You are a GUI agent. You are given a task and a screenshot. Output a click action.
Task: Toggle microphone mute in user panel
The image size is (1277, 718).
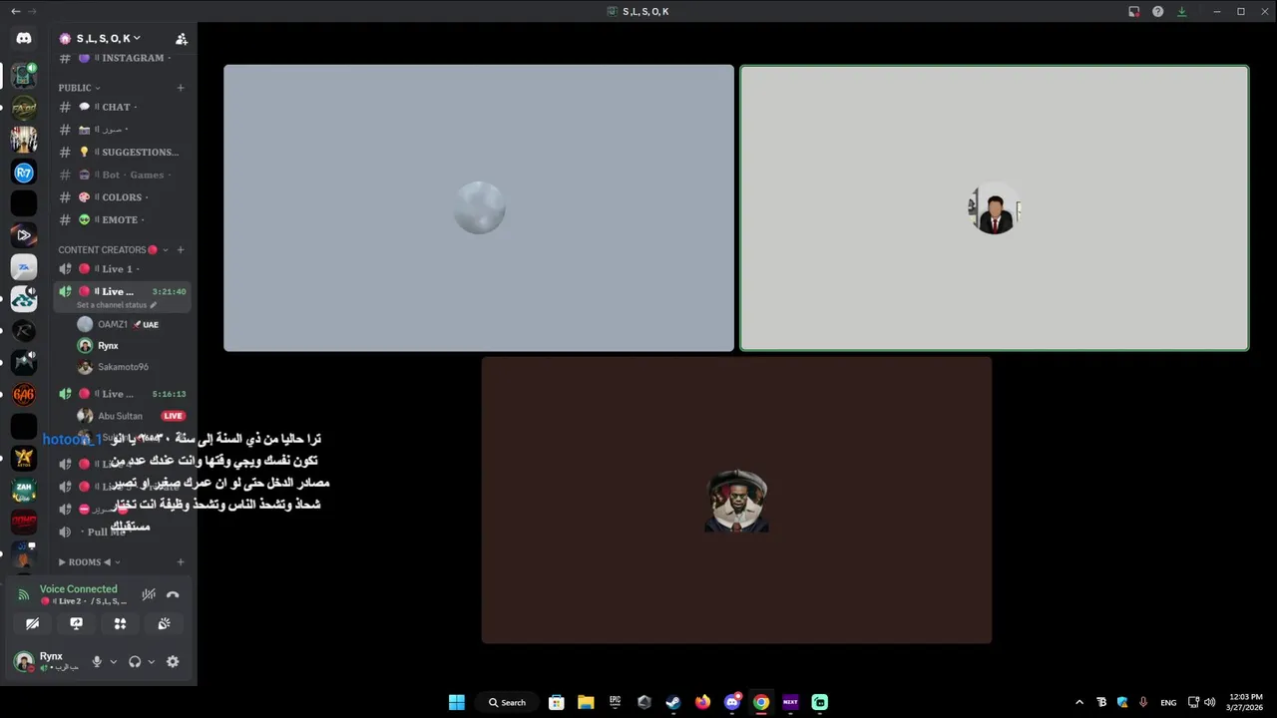(x=97, y=661)
